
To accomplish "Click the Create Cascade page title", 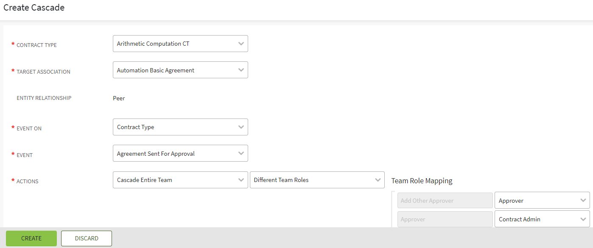I will pyautogui.click(x=34, y=8).
